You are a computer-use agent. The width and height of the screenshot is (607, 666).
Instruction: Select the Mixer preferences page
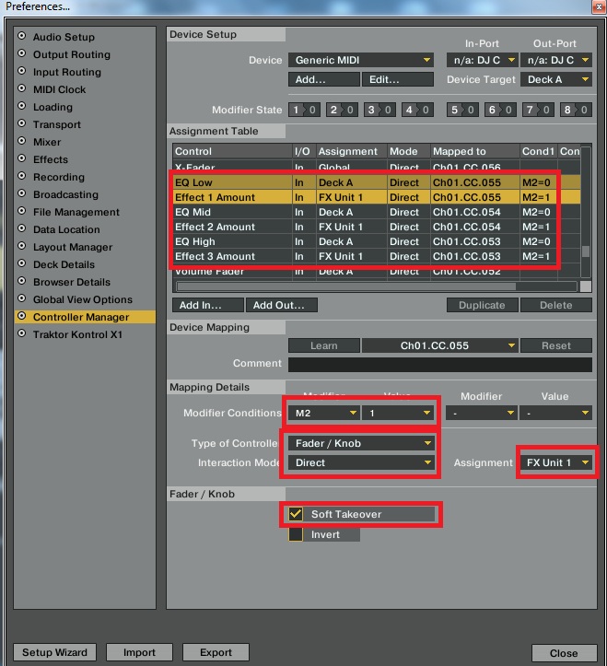click(x=47, y=142)
